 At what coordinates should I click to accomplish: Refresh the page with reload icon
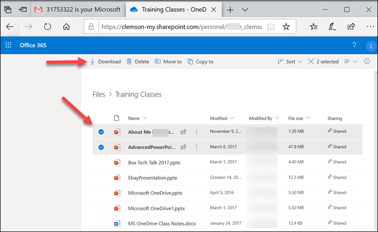tap(48, 27)
